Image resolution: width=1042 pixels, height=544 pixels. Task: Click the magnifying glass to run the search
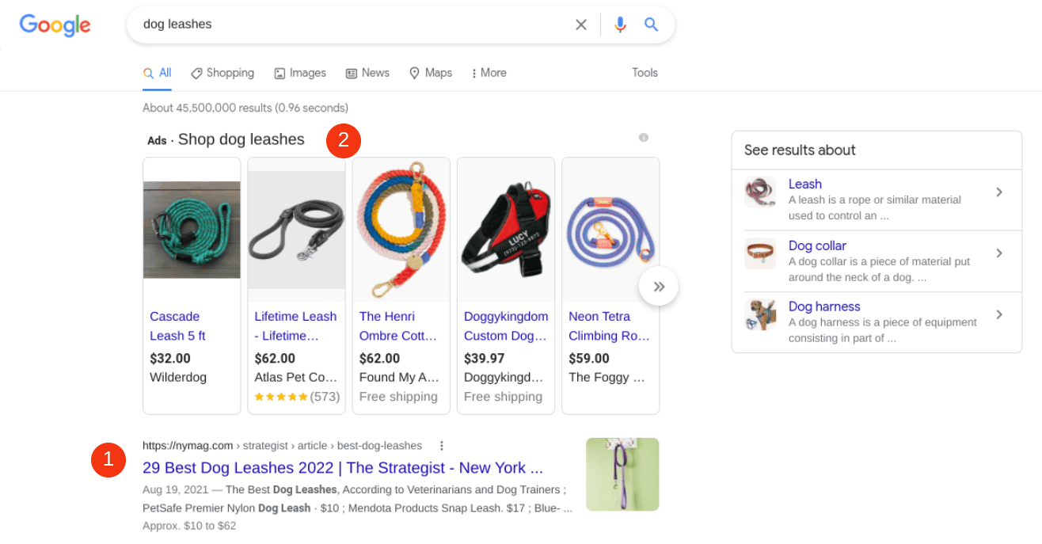[x=651, y=24]
